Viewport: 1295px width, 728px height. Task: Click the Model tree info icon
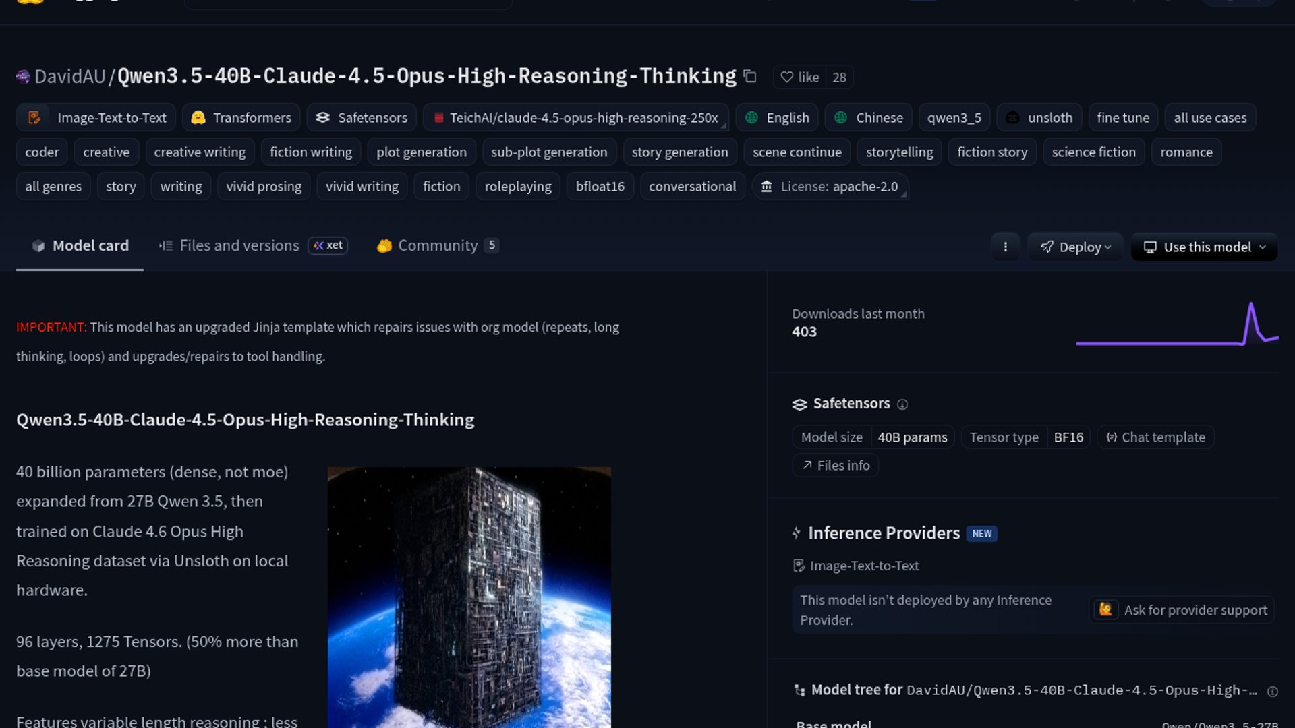coord(1272,692)
